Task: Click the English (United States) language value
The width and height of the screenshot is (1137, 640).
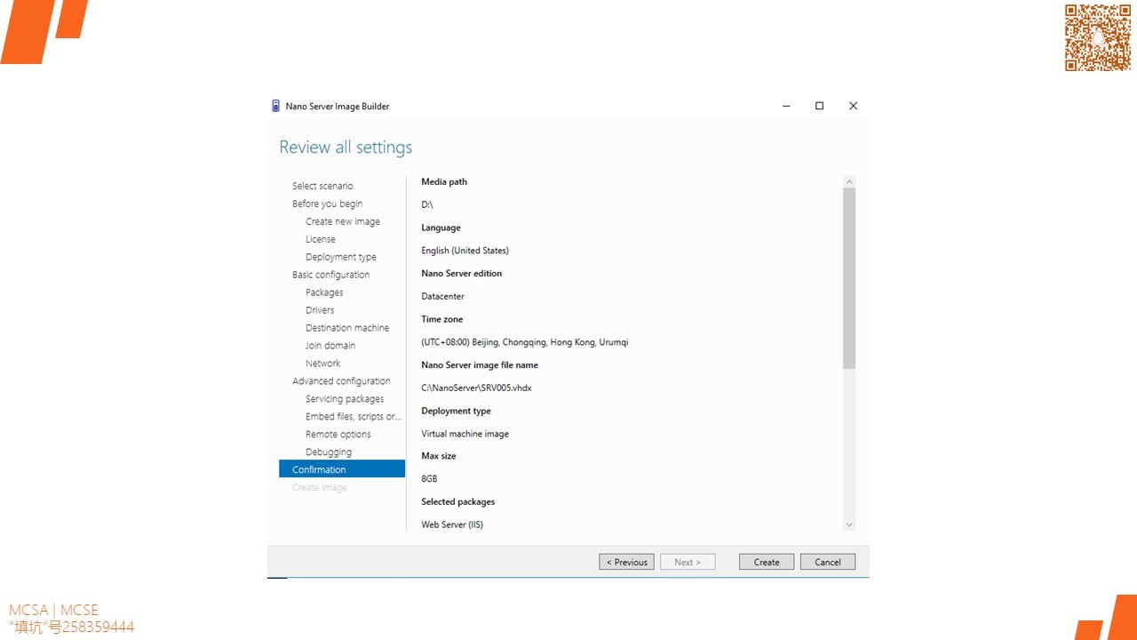Action: (x=465, y=251)
